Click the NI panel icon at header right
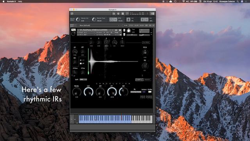 pos(152,14)
